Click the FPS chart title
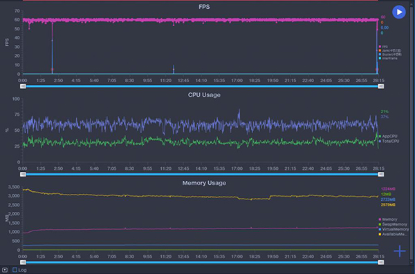The image size is (415, 274). (204, 7)
